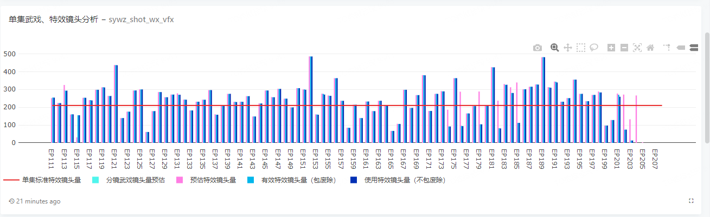Open the chart title 单集武戏、特效镜头分析

(x=54, y=19)
